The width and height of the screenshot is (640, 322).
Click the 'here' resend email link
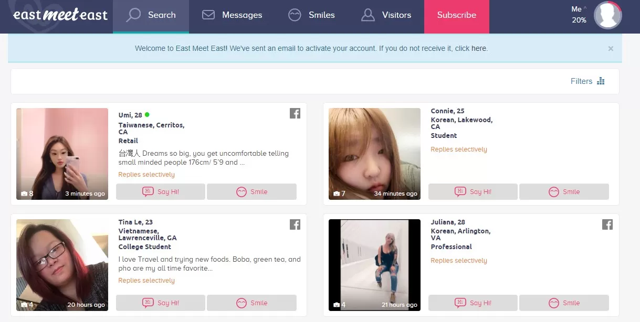[479, 48]
